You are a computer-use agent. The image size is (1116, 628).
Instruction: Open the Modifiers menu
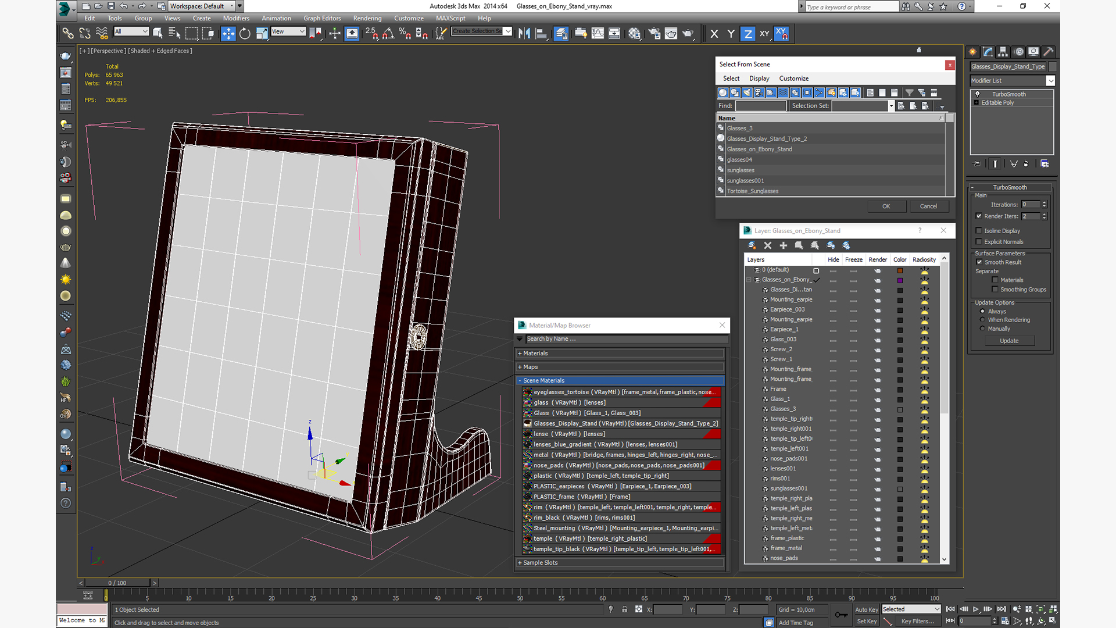click(x=236, y=18)
